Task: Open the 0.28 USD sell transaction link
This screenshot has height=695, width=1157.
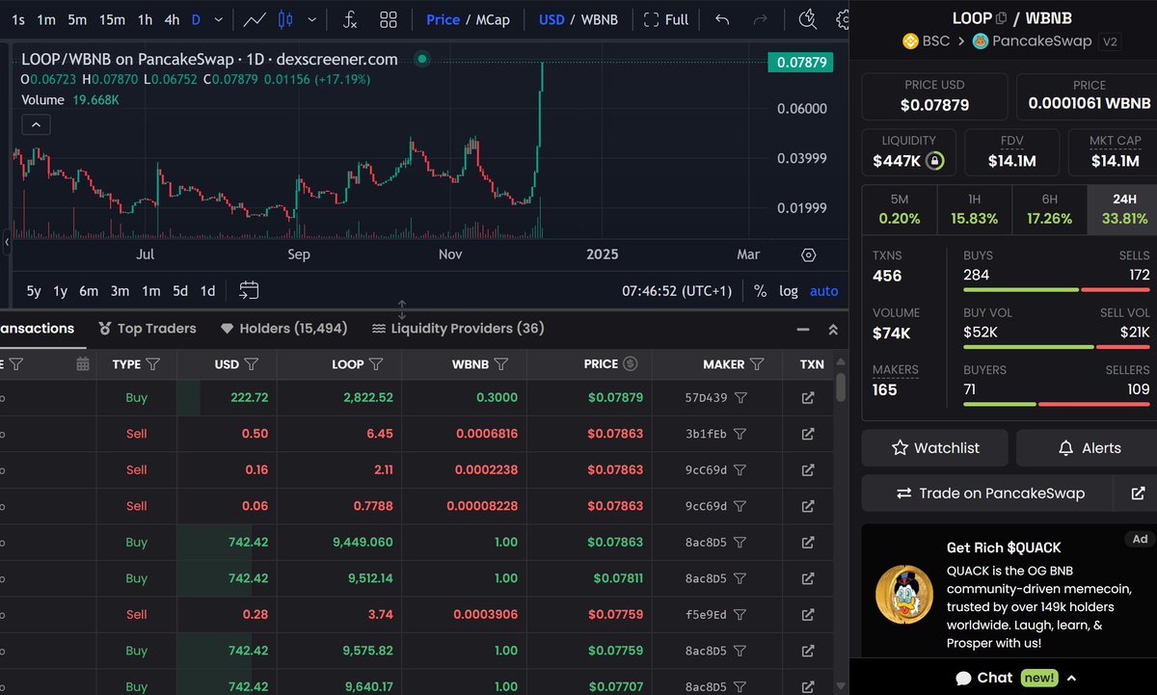Action: [x=808, y=614]
